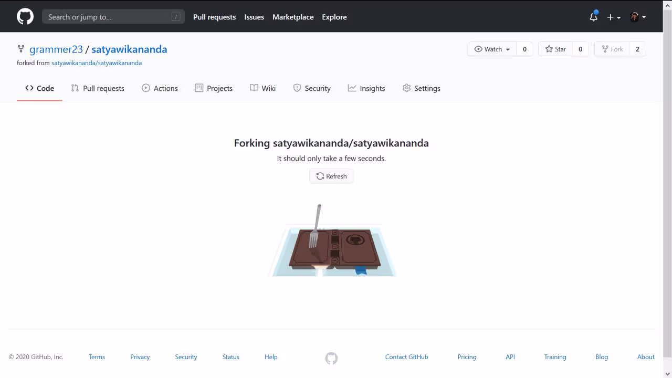Open the repository Security tab

click(x=312, y=88)
